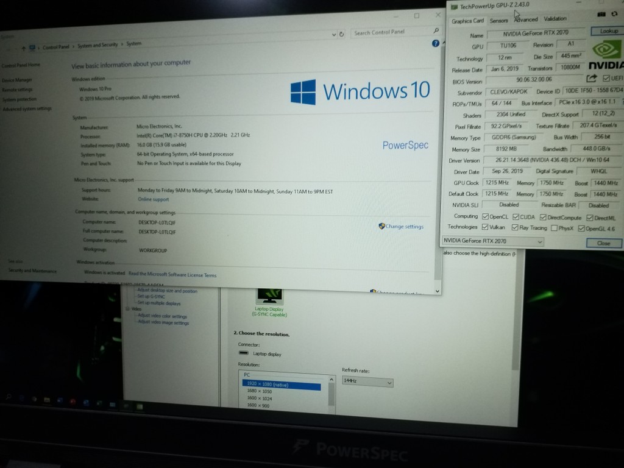Viewport: 624px width, 468px height.
Task: Switch to the Validation tab
Action: pos(555,19)
